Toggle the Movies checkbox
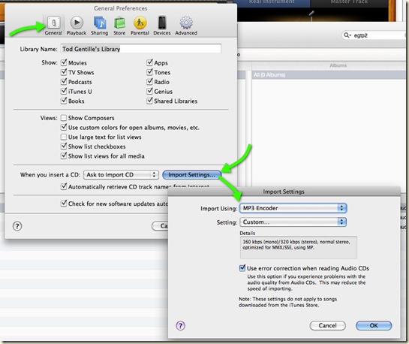409x344 pixels. [64, 62]
